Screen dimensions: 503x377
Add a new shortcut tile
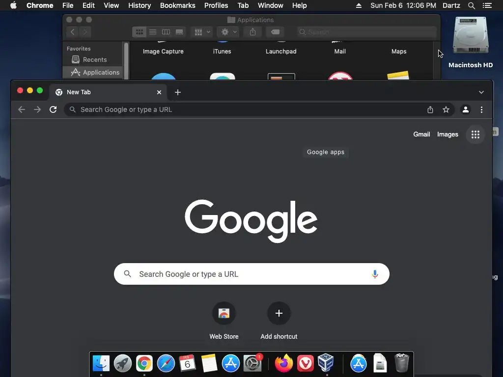pos(279,313)
